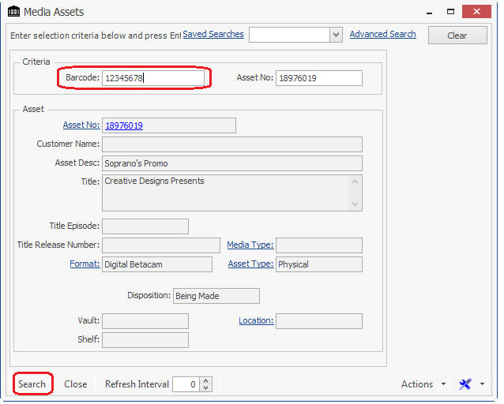Focus the Barcode input field
Image resolution: width=504 pixels, height=404 pixels.
pyautogui.click(x=153, y=78)
